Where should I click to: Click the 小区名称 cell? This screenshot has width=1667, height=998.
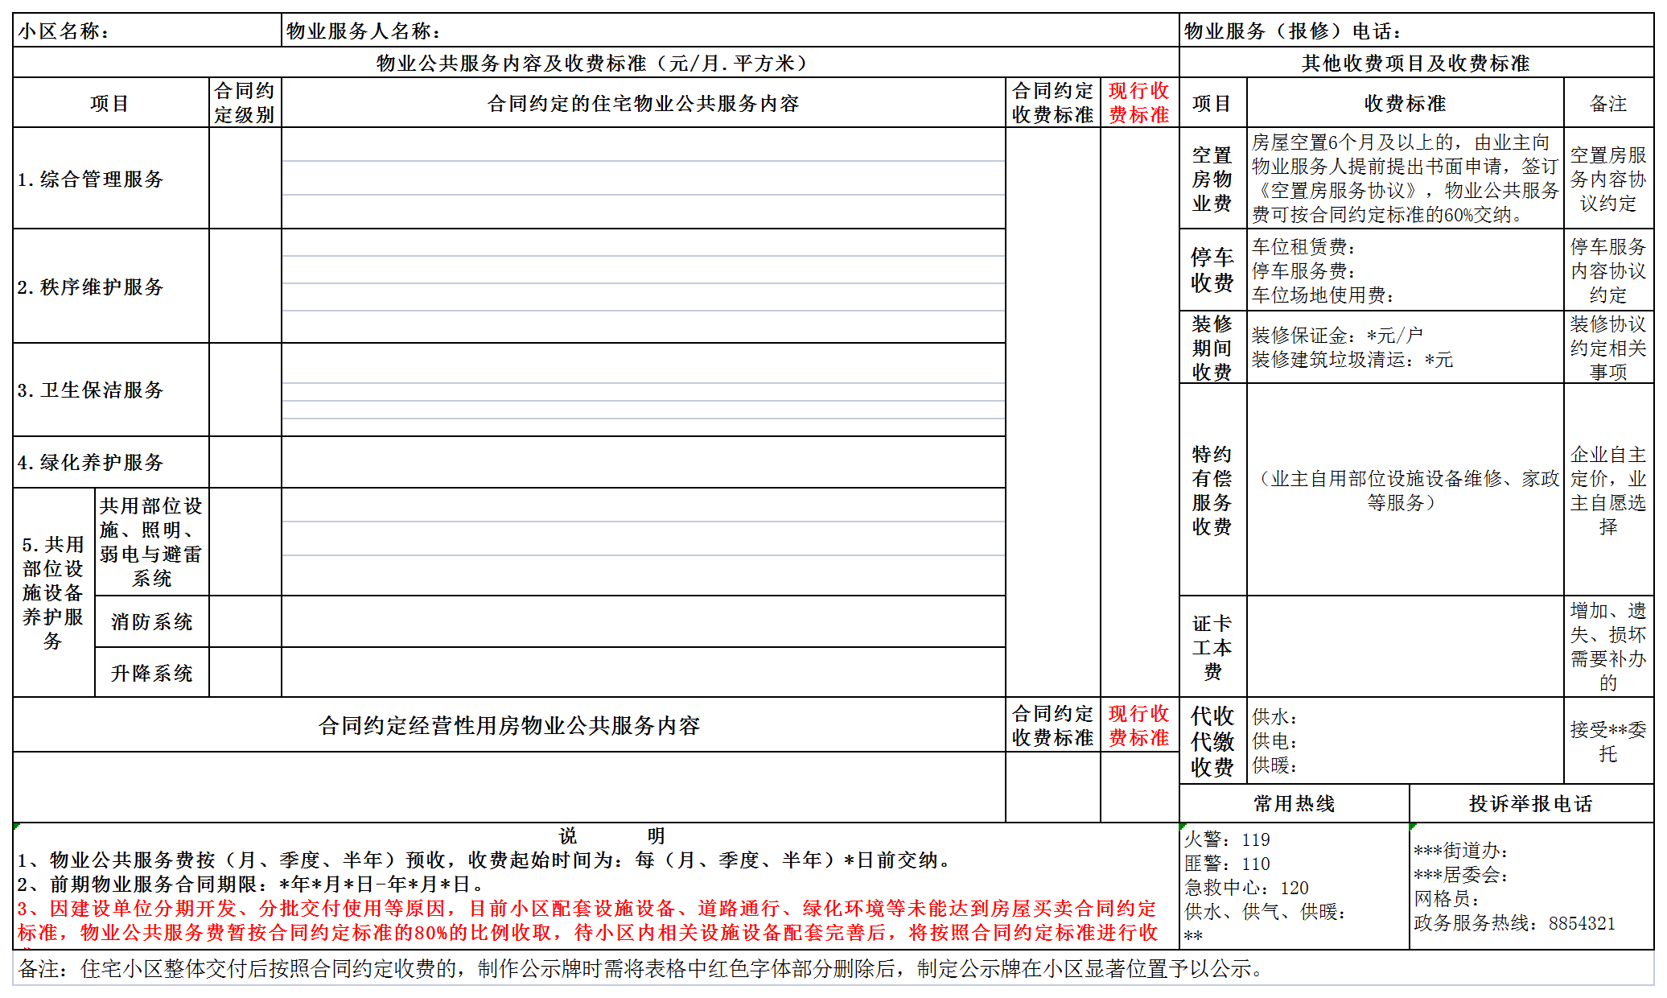tap(147, 31)
